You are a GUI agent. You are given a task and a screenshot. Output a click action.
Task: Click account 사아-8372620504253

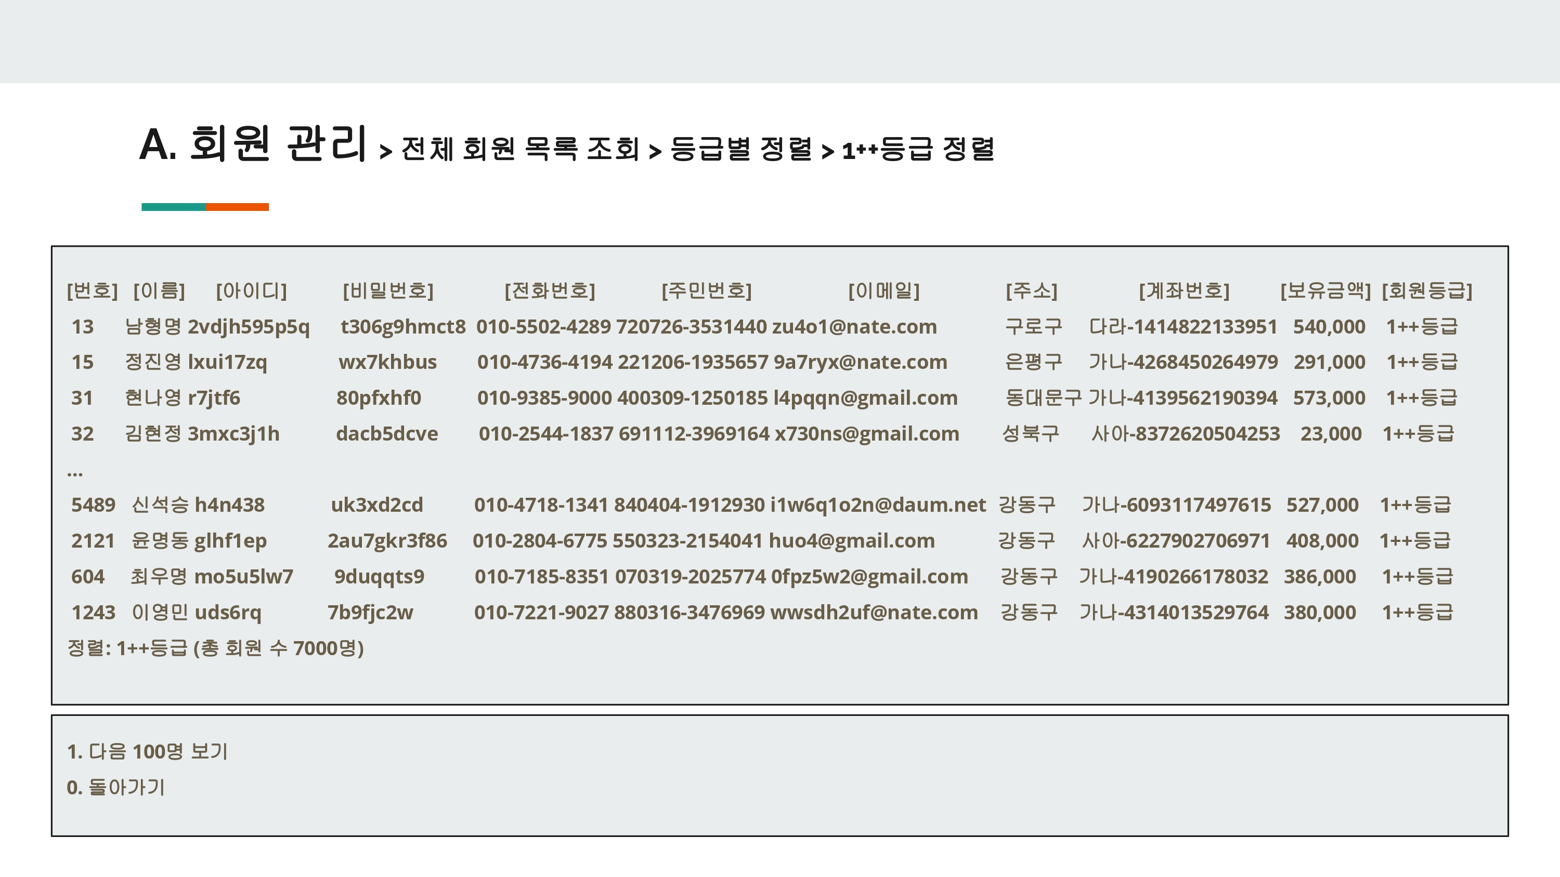click(x=1186, y=433)
